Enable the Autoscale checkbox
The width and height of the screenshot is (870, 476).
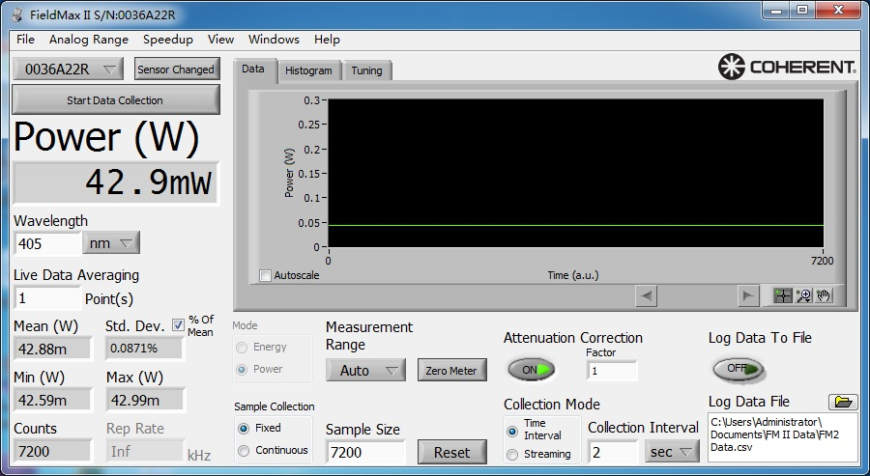tap(266, 275)
